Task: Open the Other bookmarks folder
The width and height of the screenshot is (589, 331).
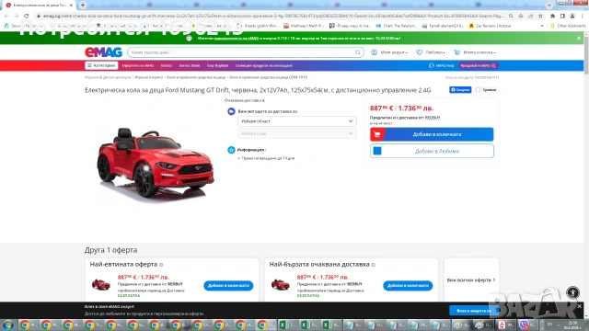Action: click(568, 26)
